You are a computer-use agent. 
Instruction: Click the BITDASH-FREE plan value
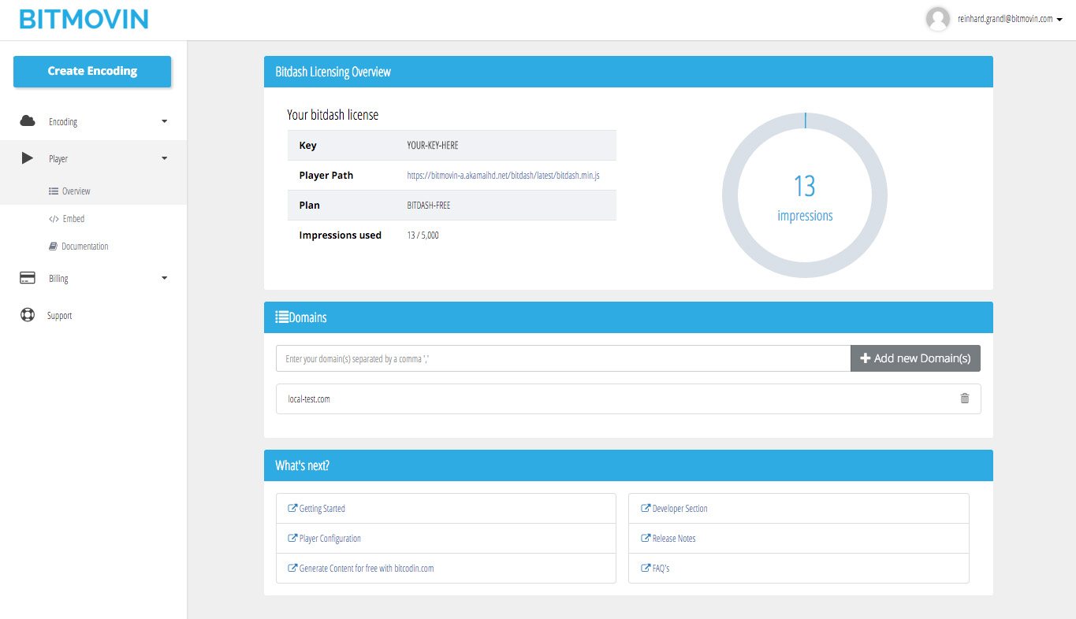click(430, 206)
